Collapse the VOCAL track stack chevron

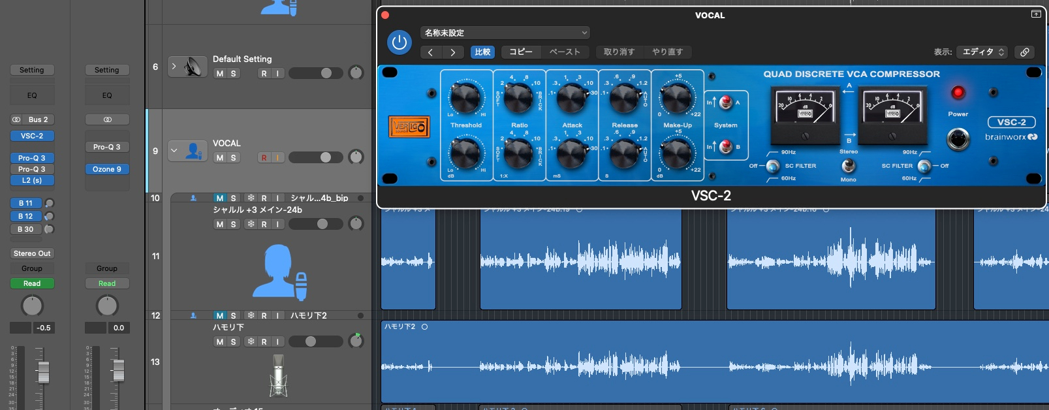174,150
